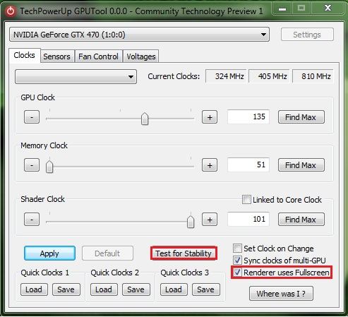The height and width of the screenshot is (317, 348).
Task: Decrease Memory Clock with minus button
Action: click(x=32, y=165)
